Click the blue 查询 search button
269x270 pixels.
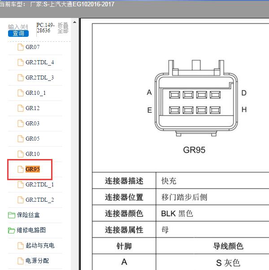[x=18, y=33]
